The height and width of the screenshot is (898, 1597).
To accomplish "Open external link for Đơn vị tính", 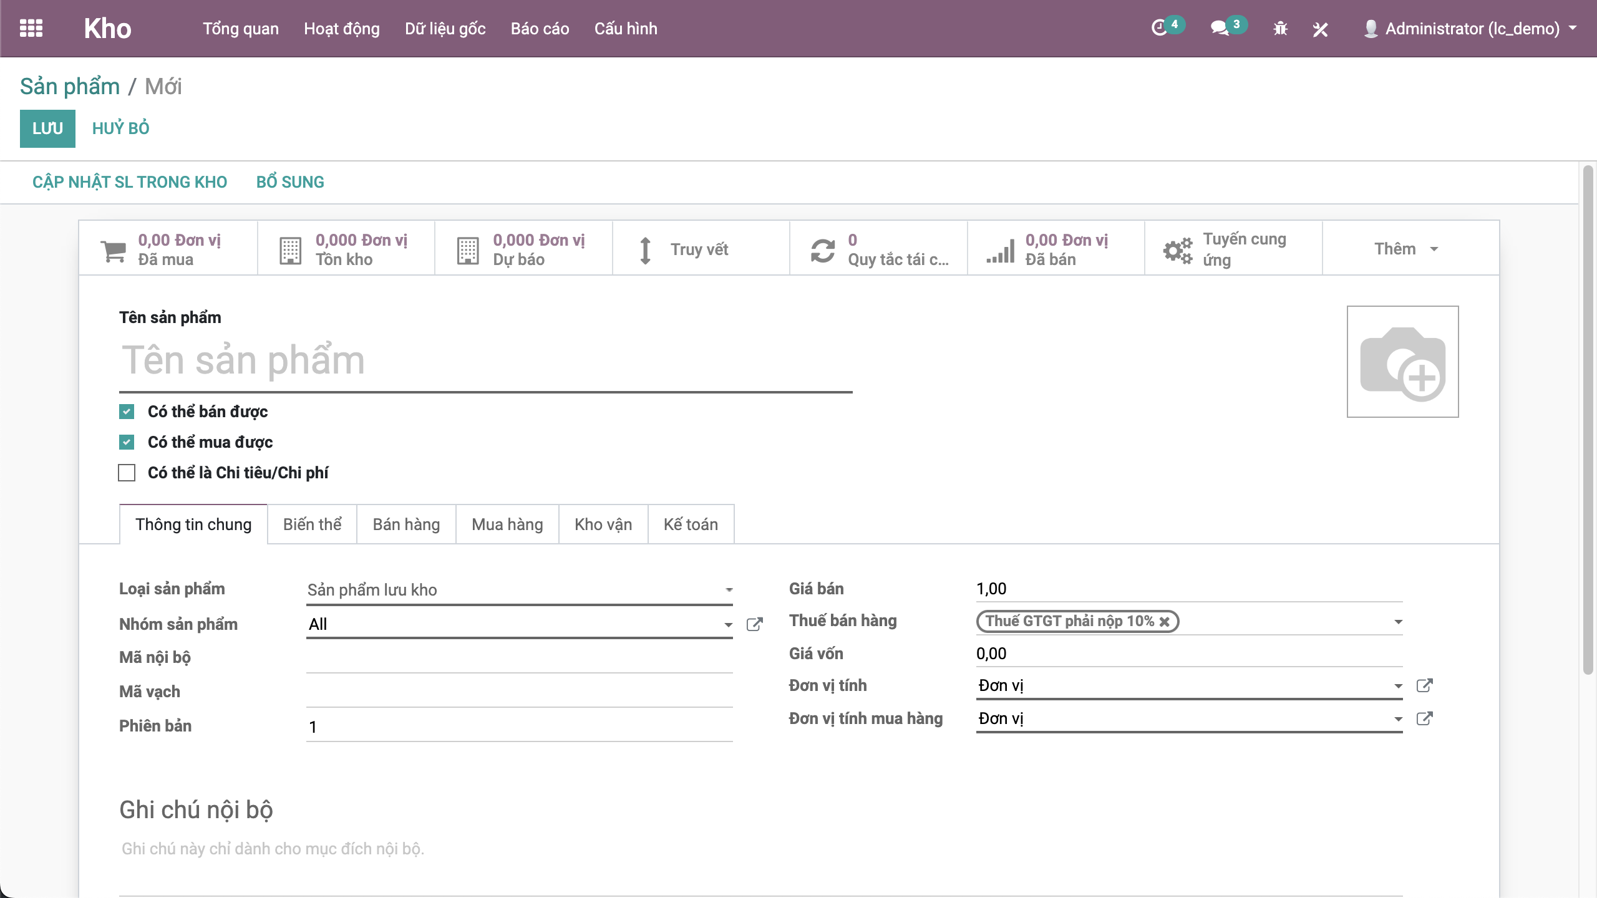I will point(1424,685).
